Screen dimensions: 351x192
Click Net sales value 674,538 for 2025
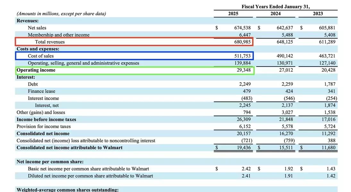tap(242, 28)
